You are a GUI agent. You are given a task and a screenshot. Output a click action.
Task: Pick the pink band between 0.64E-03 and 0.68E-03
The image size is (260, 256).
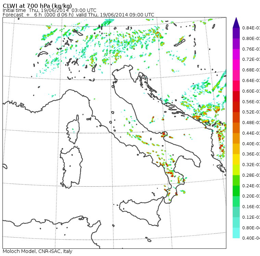point(236,75)
